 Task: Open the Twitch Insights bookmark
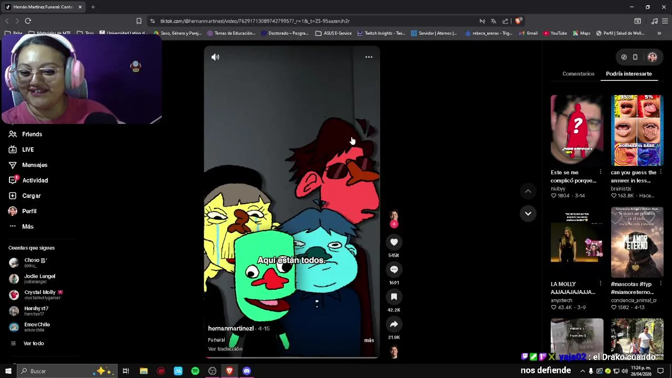tap(381, 33)
